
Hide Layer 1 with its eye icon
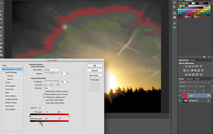(x=180, y=96)
